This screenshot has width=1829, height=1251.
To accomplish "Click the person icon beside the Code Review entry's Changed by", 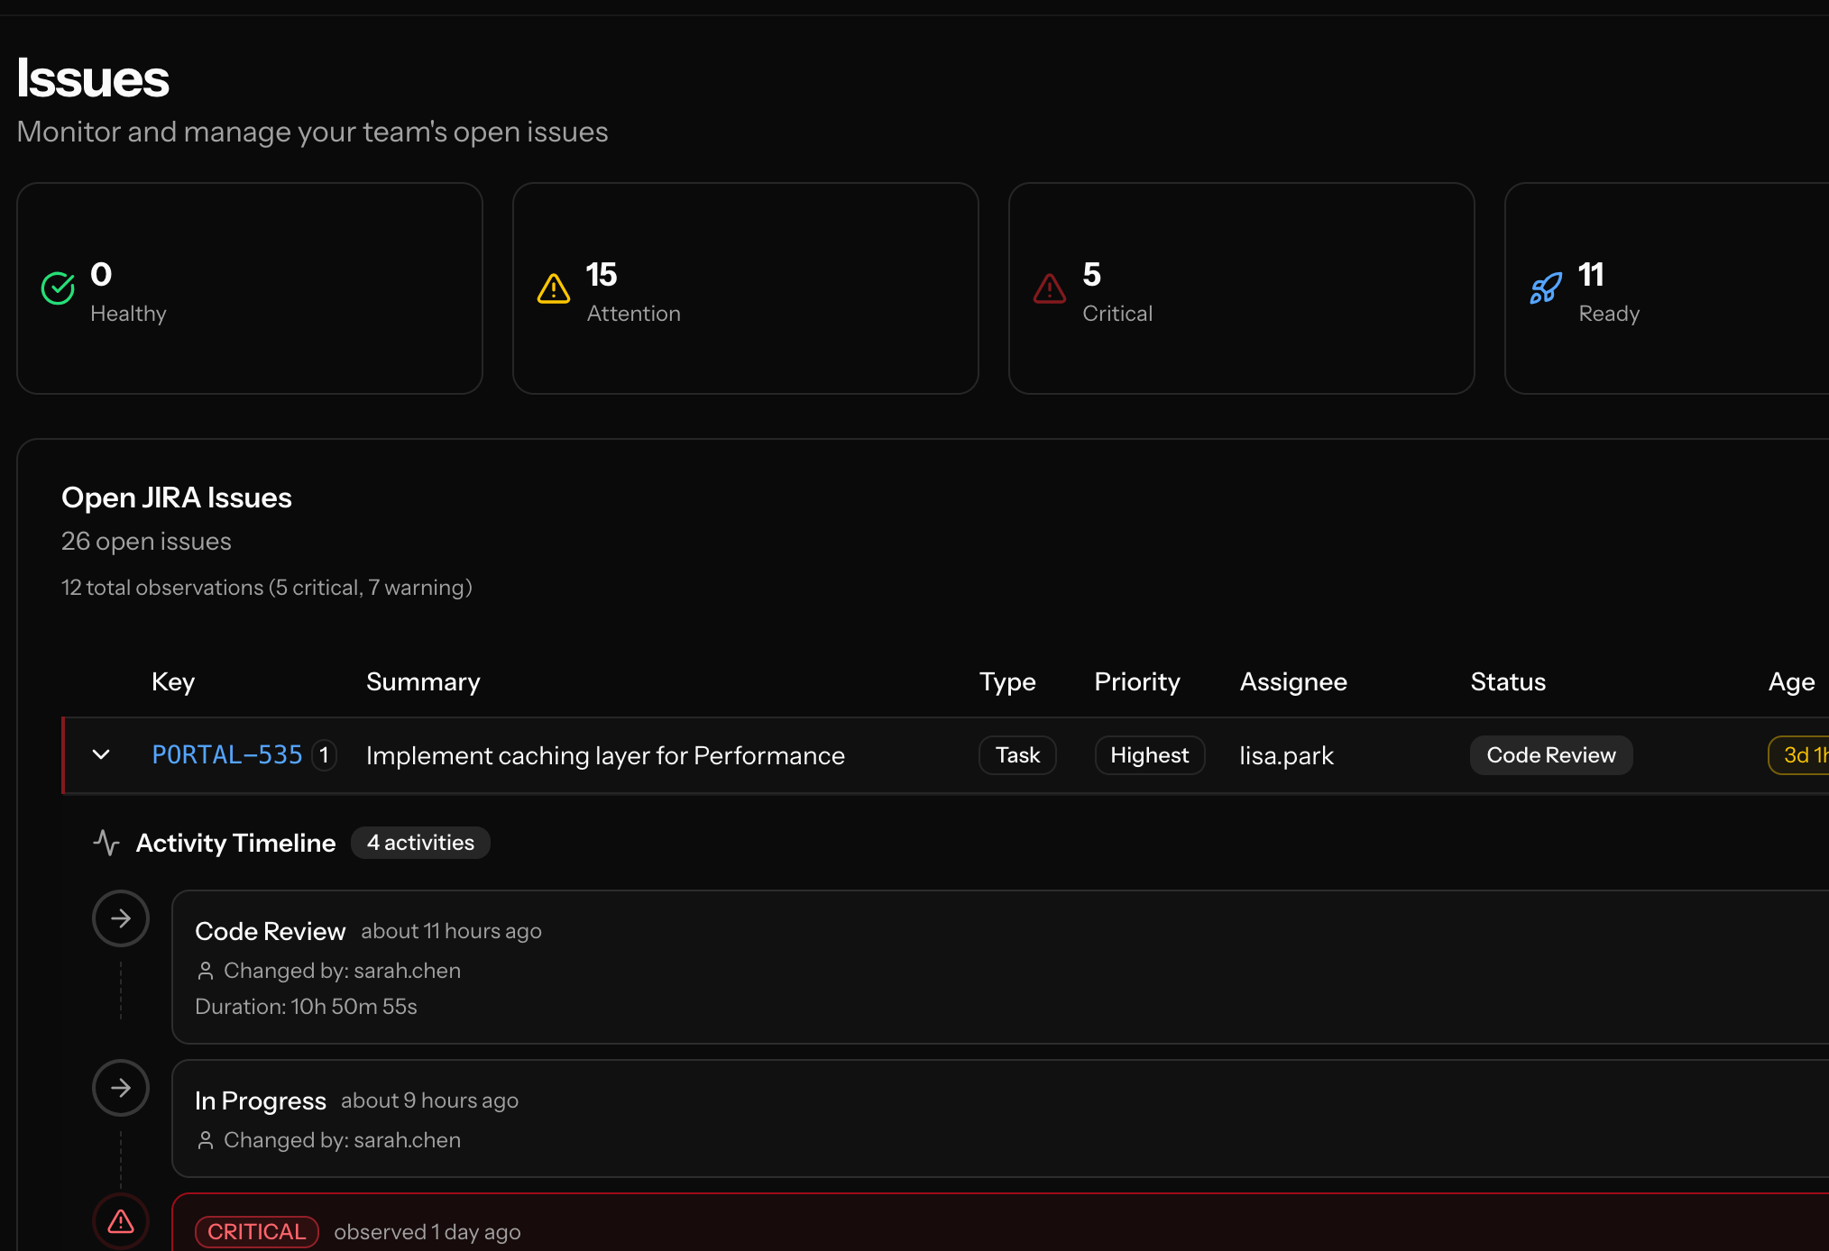I will 206,971.
